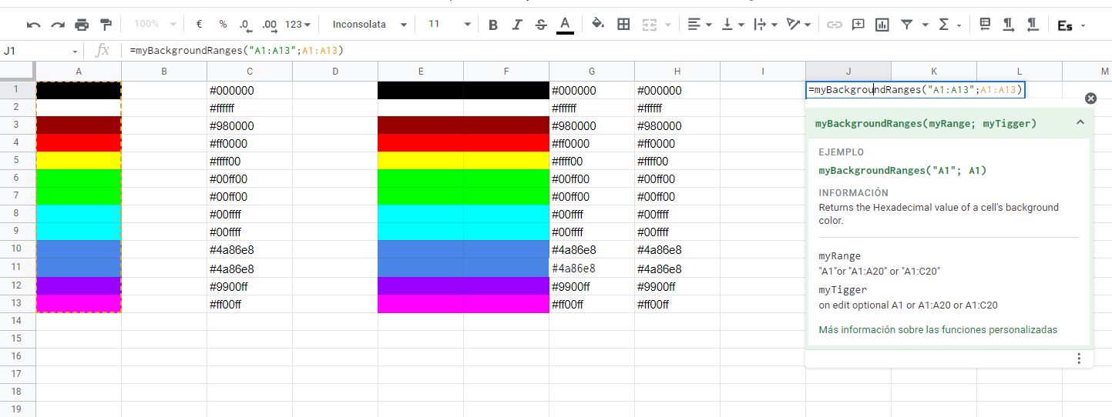Image resolution: width=1112 pixels, height=417 pixels.
Task: Open the functions sigma menu
Action: point(944,25)
